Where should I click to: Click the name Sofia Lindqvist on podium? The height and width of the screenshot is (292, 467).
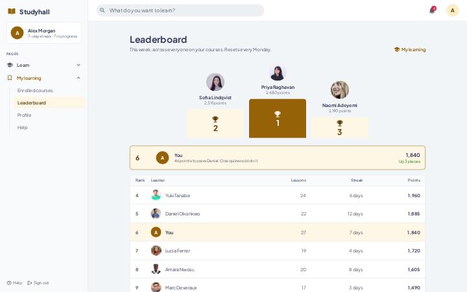point(215,98)
